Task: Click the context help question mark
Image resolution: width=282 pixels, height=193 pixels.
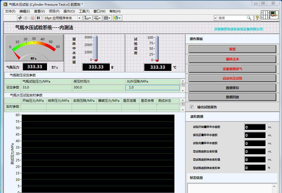Action: (257, 18)
